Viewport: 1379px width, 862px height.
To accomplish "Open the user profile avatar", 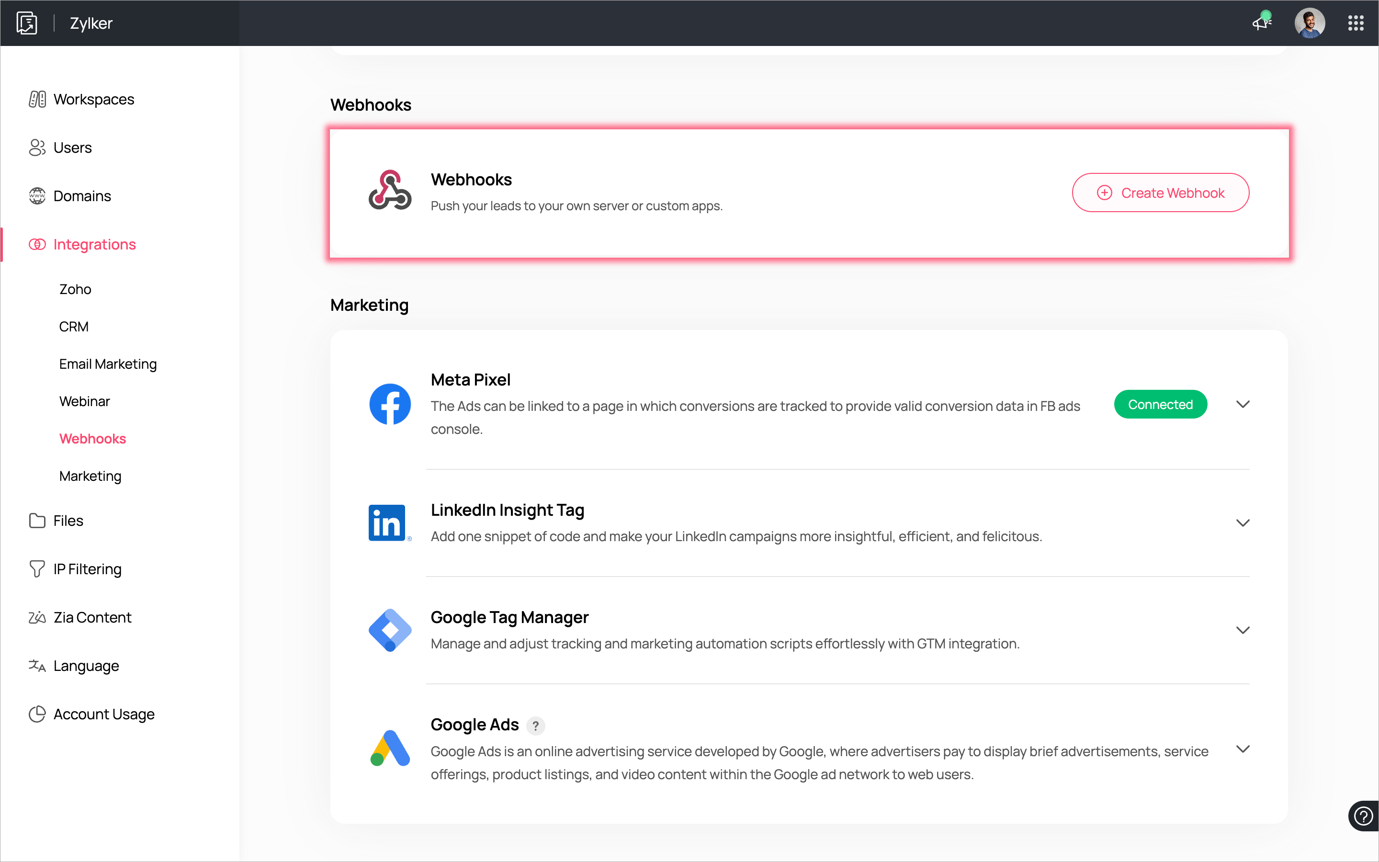I will point(1310,23).
